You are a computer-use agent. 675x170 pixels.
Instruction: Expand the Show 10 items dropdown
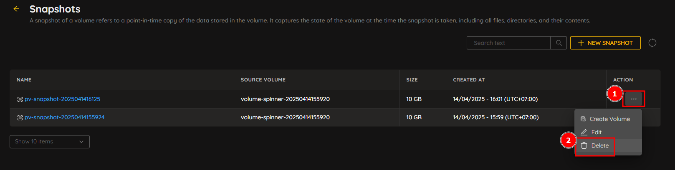pos(50,142)
